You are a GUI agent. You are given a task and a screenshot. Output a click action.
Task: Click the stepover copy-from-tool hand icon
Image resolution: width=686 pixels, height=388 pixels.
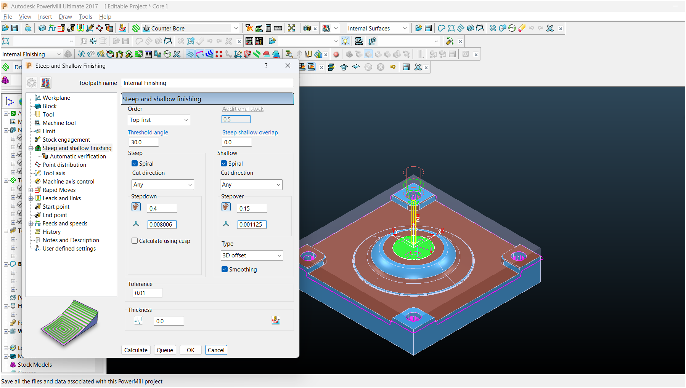(226, 207)
